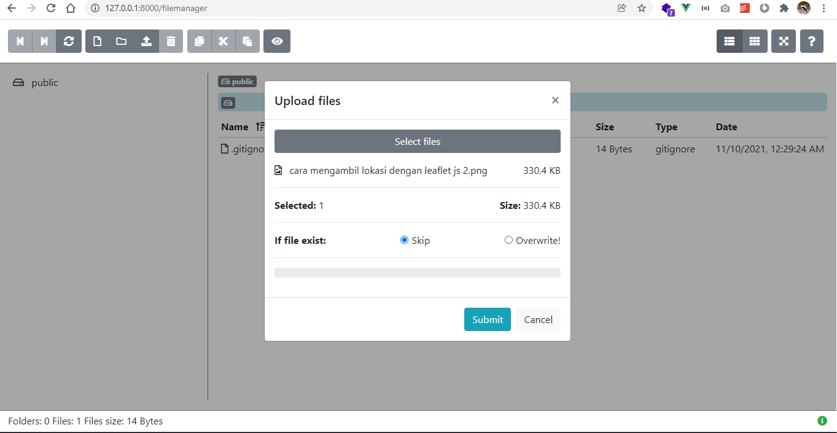Select the Skip radio button
837x433 pixels.
coord(404,240)
